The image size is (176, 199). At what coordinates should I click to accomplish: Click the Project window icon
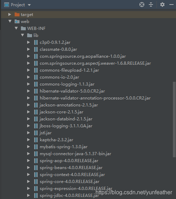7,5
